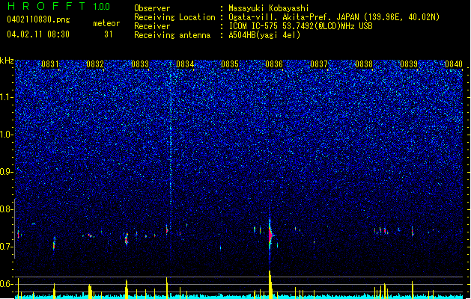
Task: Select the file name 0402110830.png
Action: (x=38, y=19)
